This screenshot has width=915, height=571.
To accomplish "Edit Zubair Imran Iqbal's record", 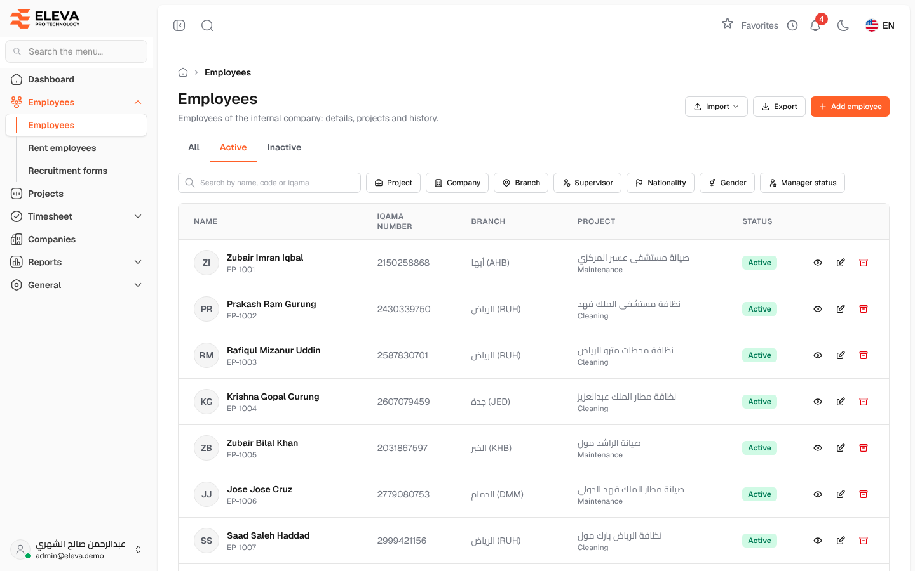I will tap(841, 263).
